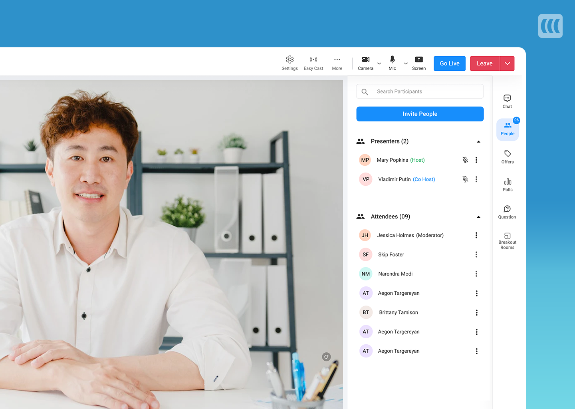This screenshot has height=409, width=575.
Task: Click Mary Popkins (Host) name
Action: tap(401, 160)
